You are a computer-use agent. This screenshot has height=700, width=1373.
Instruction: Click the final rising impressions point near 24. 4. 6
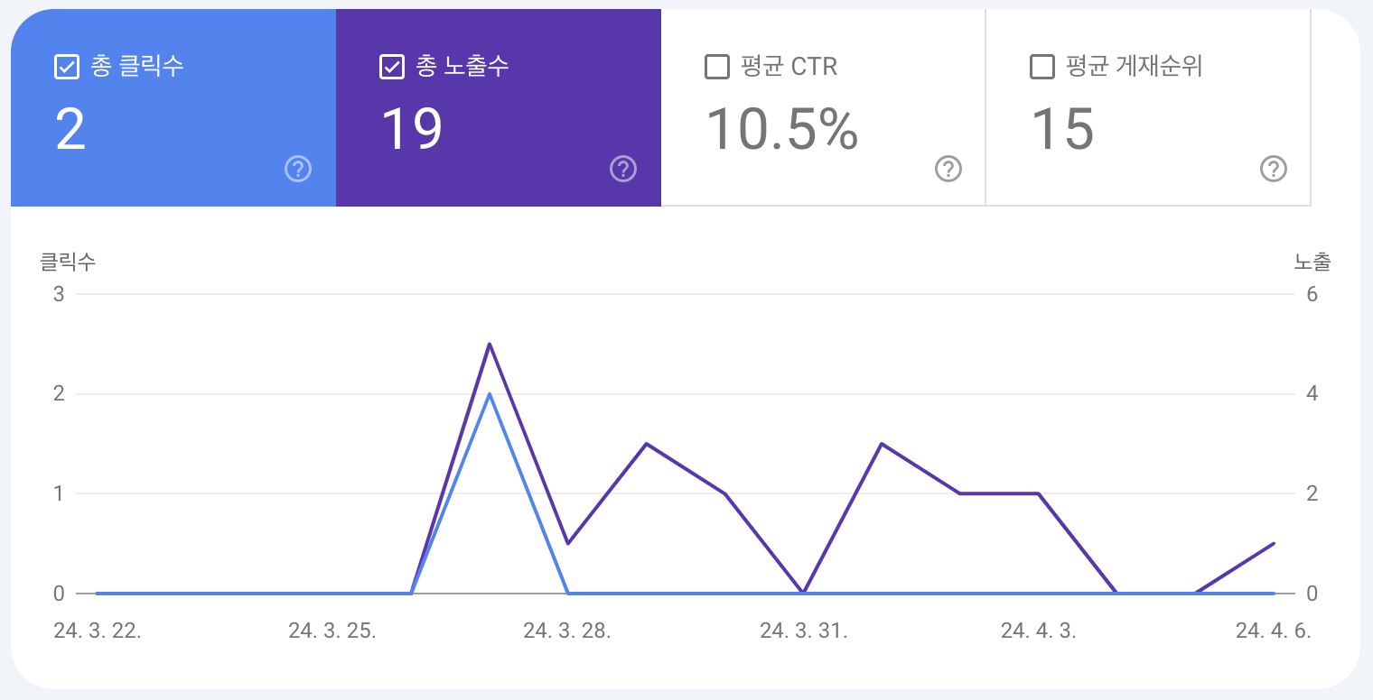[x=1272, y=543]
